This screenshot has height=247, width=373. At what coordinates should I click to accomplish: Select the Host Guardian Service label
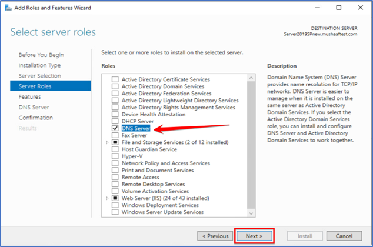pos(149,149)
